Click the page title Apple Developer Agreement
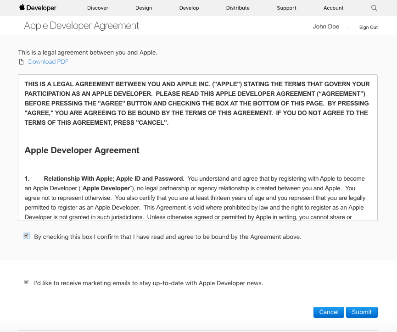This screenshot has width=397, height=332. coord(82,26)
